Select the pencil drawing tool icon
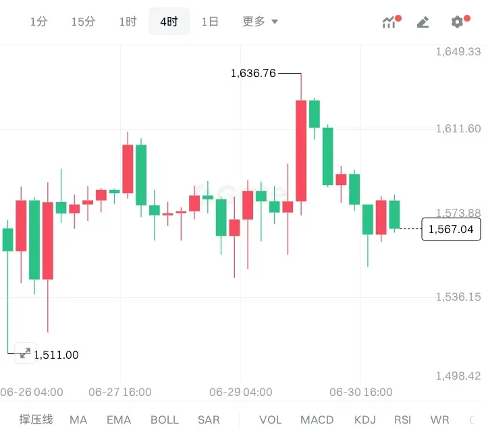Screen dimensions: 486x429 (423, 22)
